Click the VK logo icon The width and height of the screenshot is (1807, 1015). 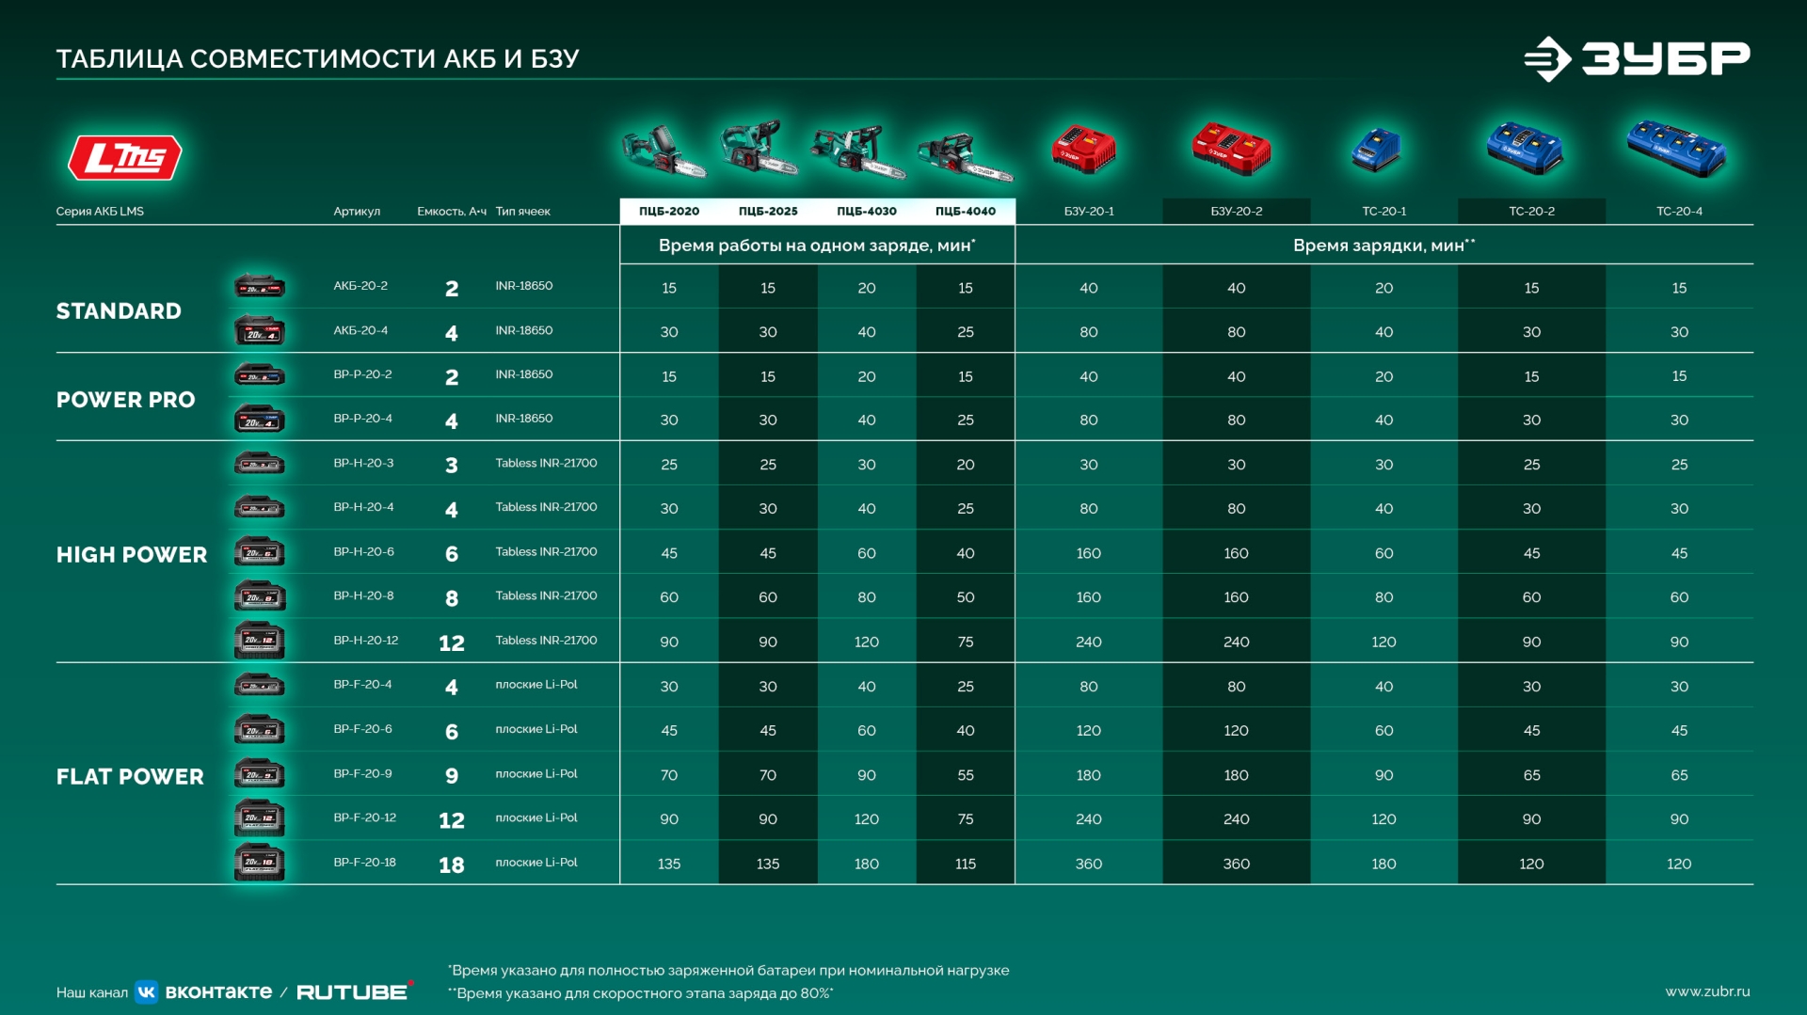147,991
